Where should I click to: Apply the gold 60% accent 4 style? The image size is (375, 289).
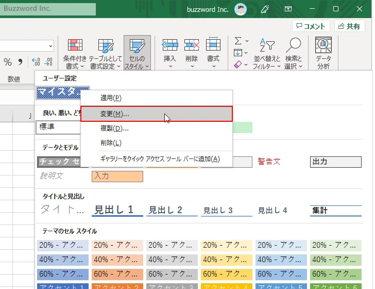click(227, 274)
